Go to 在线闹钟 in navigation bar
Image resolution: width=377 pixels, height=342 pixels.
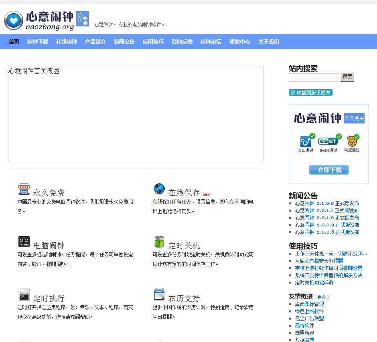pos(67,42)
